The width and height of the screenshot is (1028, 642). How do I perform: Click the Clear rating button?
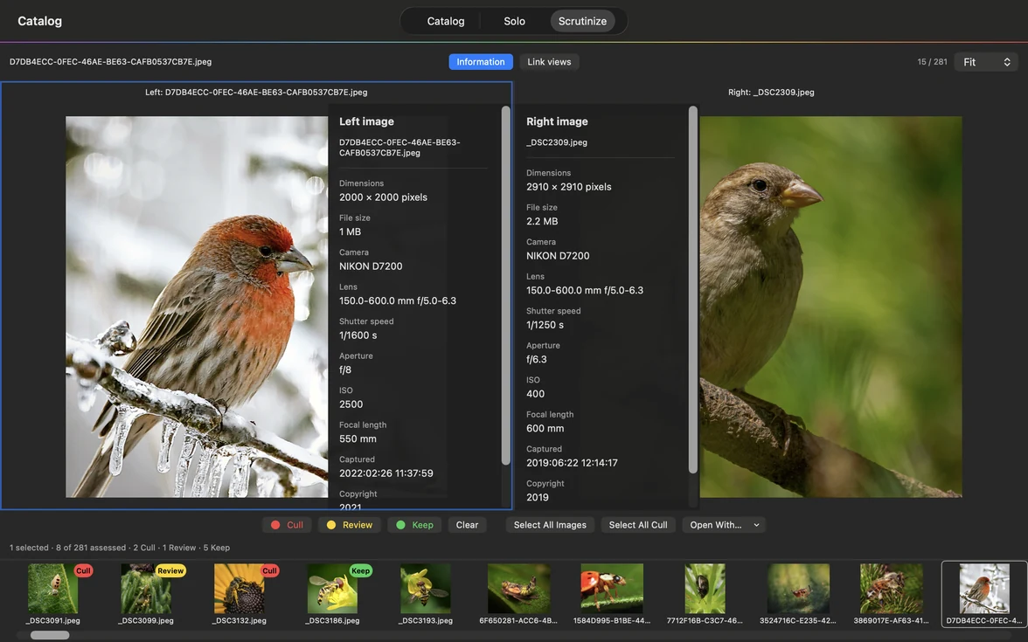point(467,525)
